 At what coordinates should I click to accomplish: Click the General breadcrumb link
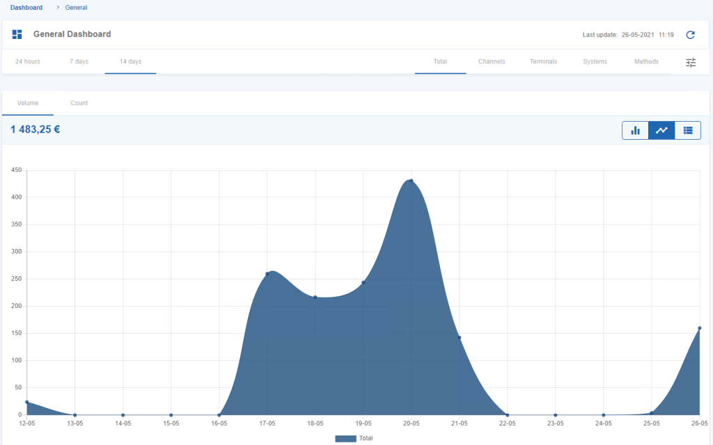pyautogui.click(x=77, y=7)
